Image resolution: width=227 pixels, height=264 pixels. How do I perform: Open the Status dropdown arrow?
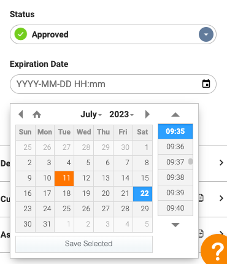206,34
